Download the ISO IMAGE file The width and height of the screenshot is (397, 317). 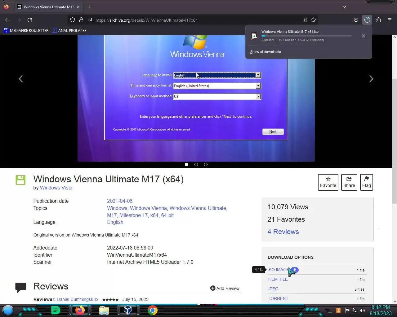coord(278,270)
